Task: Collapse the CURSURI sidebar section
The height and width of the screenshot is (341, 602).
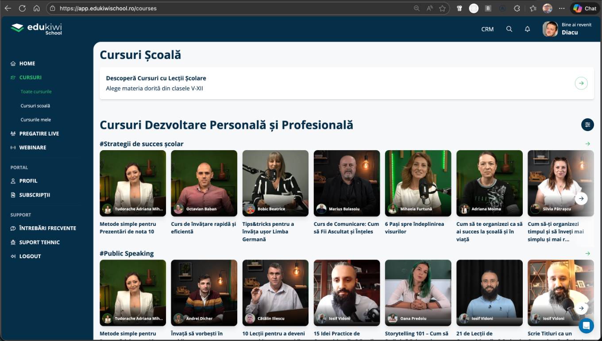Action: [30, 77]
